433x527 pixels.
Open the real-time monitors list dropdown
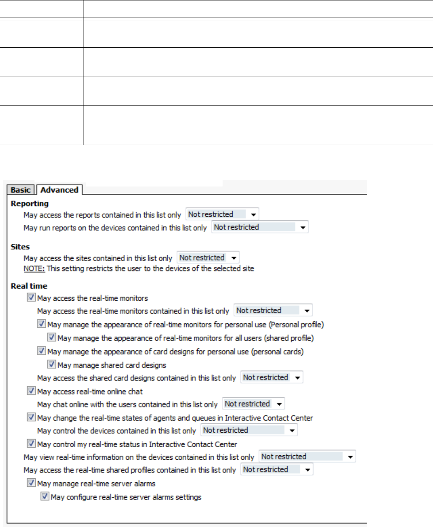[273, 311]
